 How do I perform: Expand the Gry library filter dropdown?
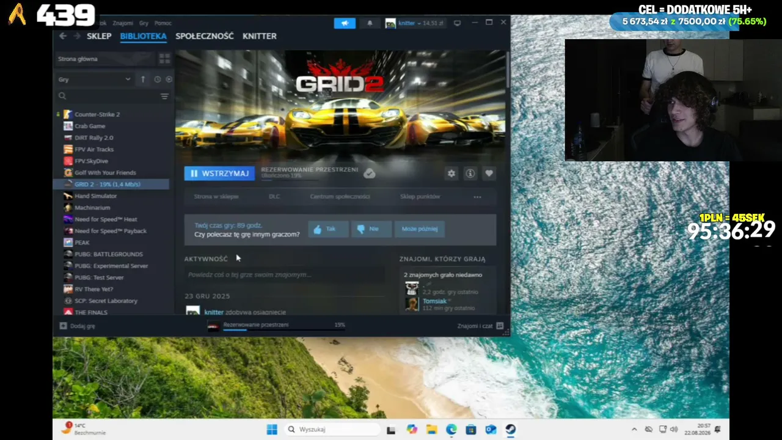pos(94,79)
